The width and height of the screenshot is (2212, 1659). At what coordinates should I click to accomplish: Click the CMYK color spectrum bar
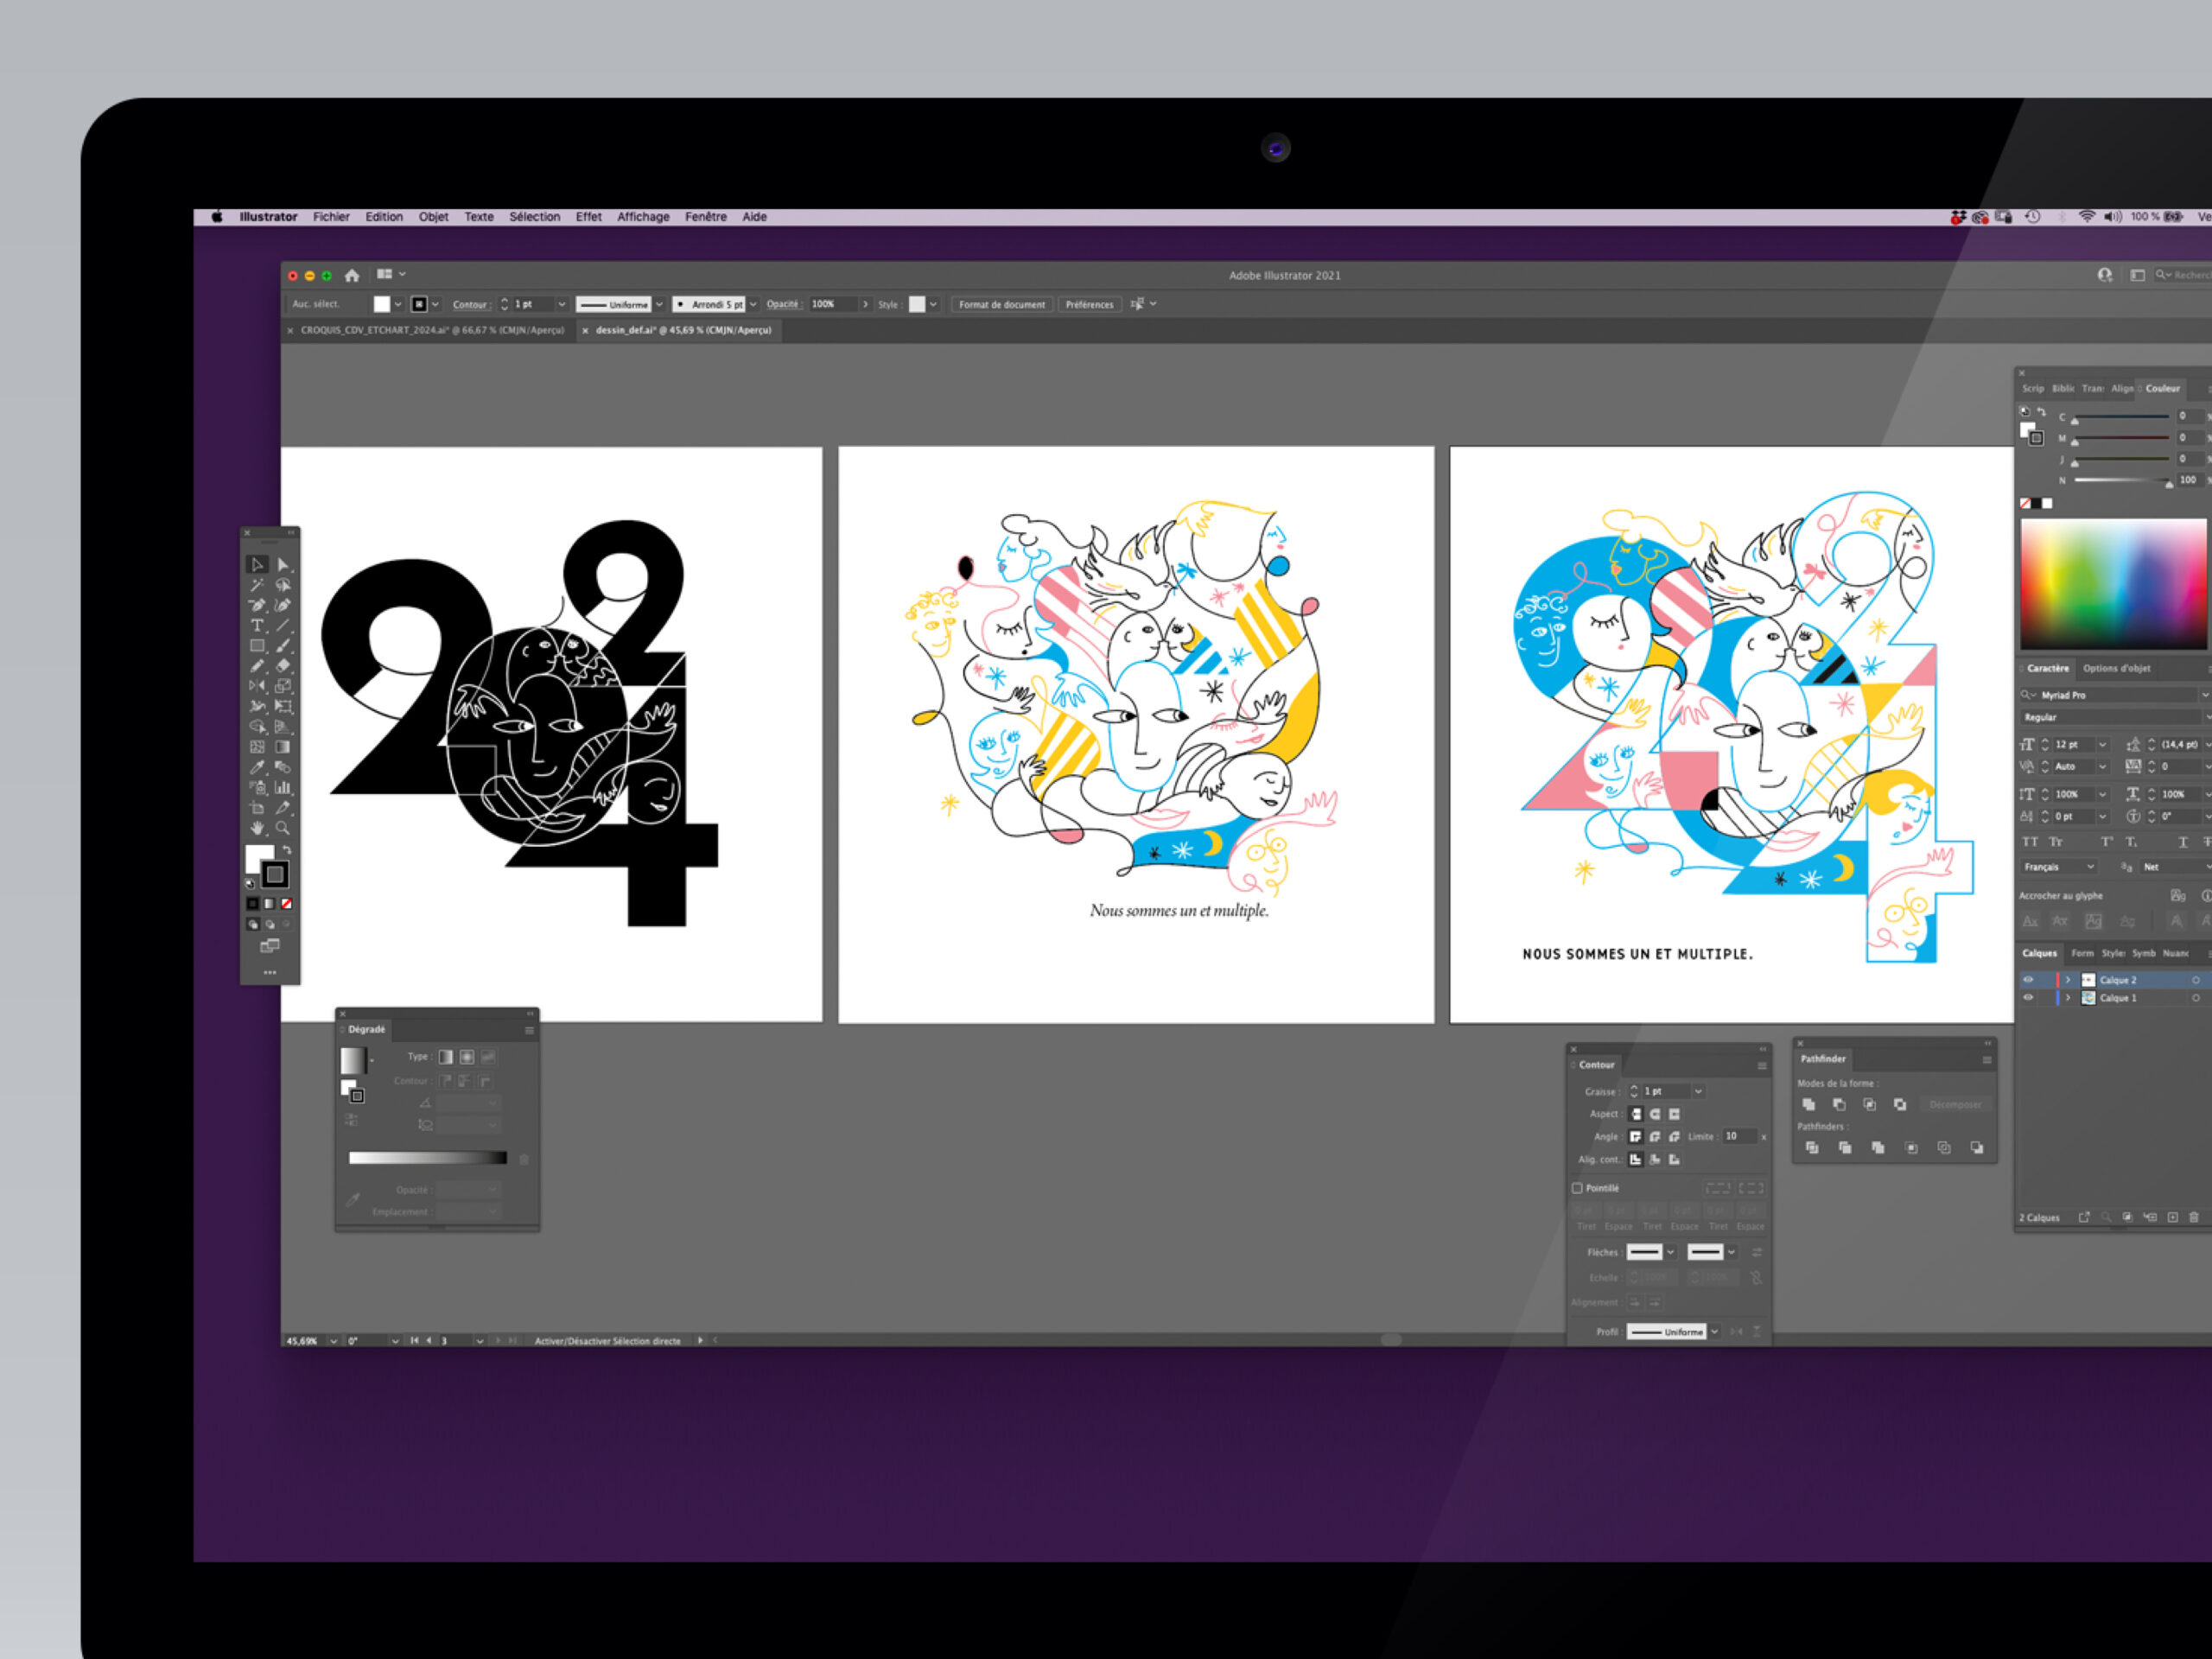pyautogui.click(x=2112, y=586)
